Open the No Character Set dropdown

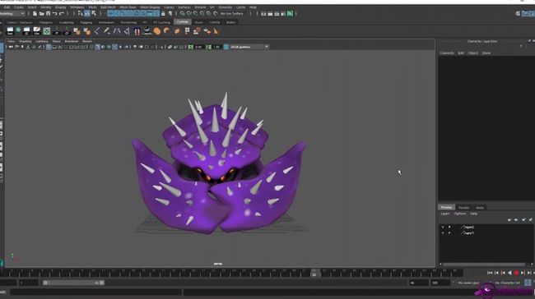pos(507,283)
